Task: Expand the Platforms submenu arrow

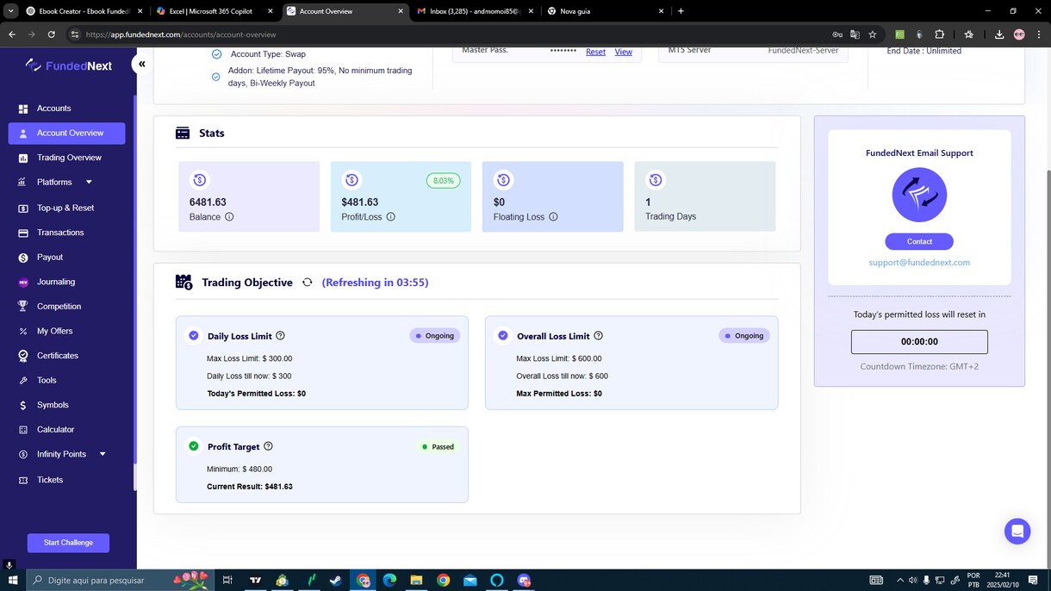Action: (x=89, y=183)
